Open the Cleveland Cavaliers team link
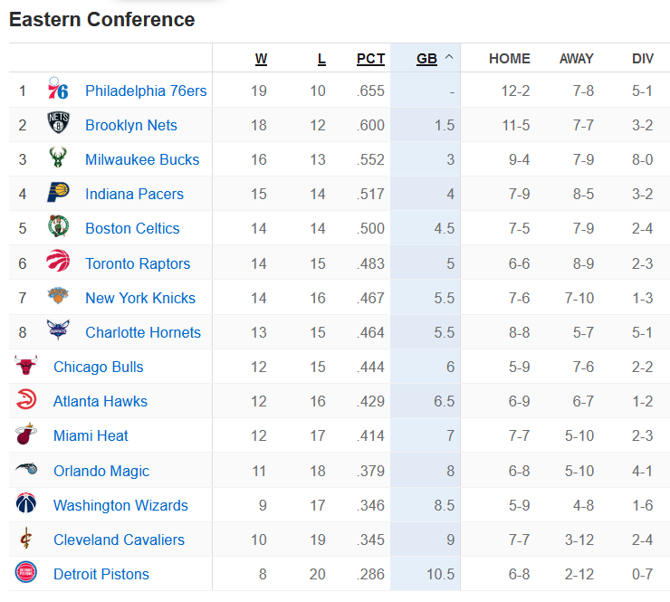This screenshot has height=602, width=670. coord(119,540)
